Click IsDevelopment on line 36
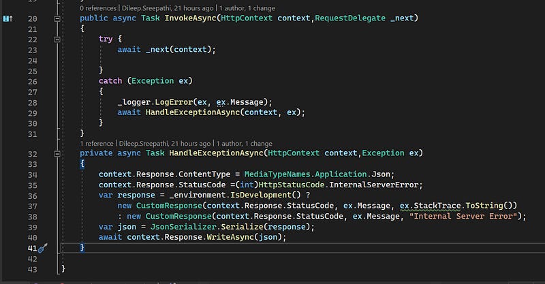 tap(261, 195)
